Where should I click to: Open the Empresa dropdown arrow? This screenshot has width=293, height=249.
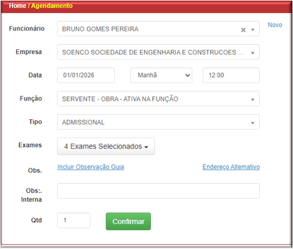253,53
